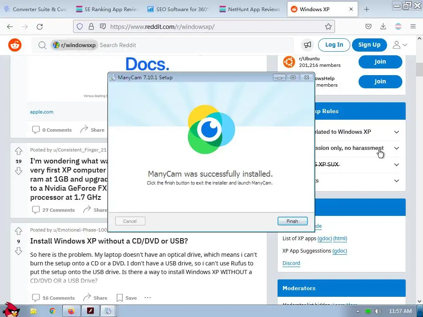Open Firefox from the taskbar
This screenshot has height=317, width=423.
(x=71, y=311)
